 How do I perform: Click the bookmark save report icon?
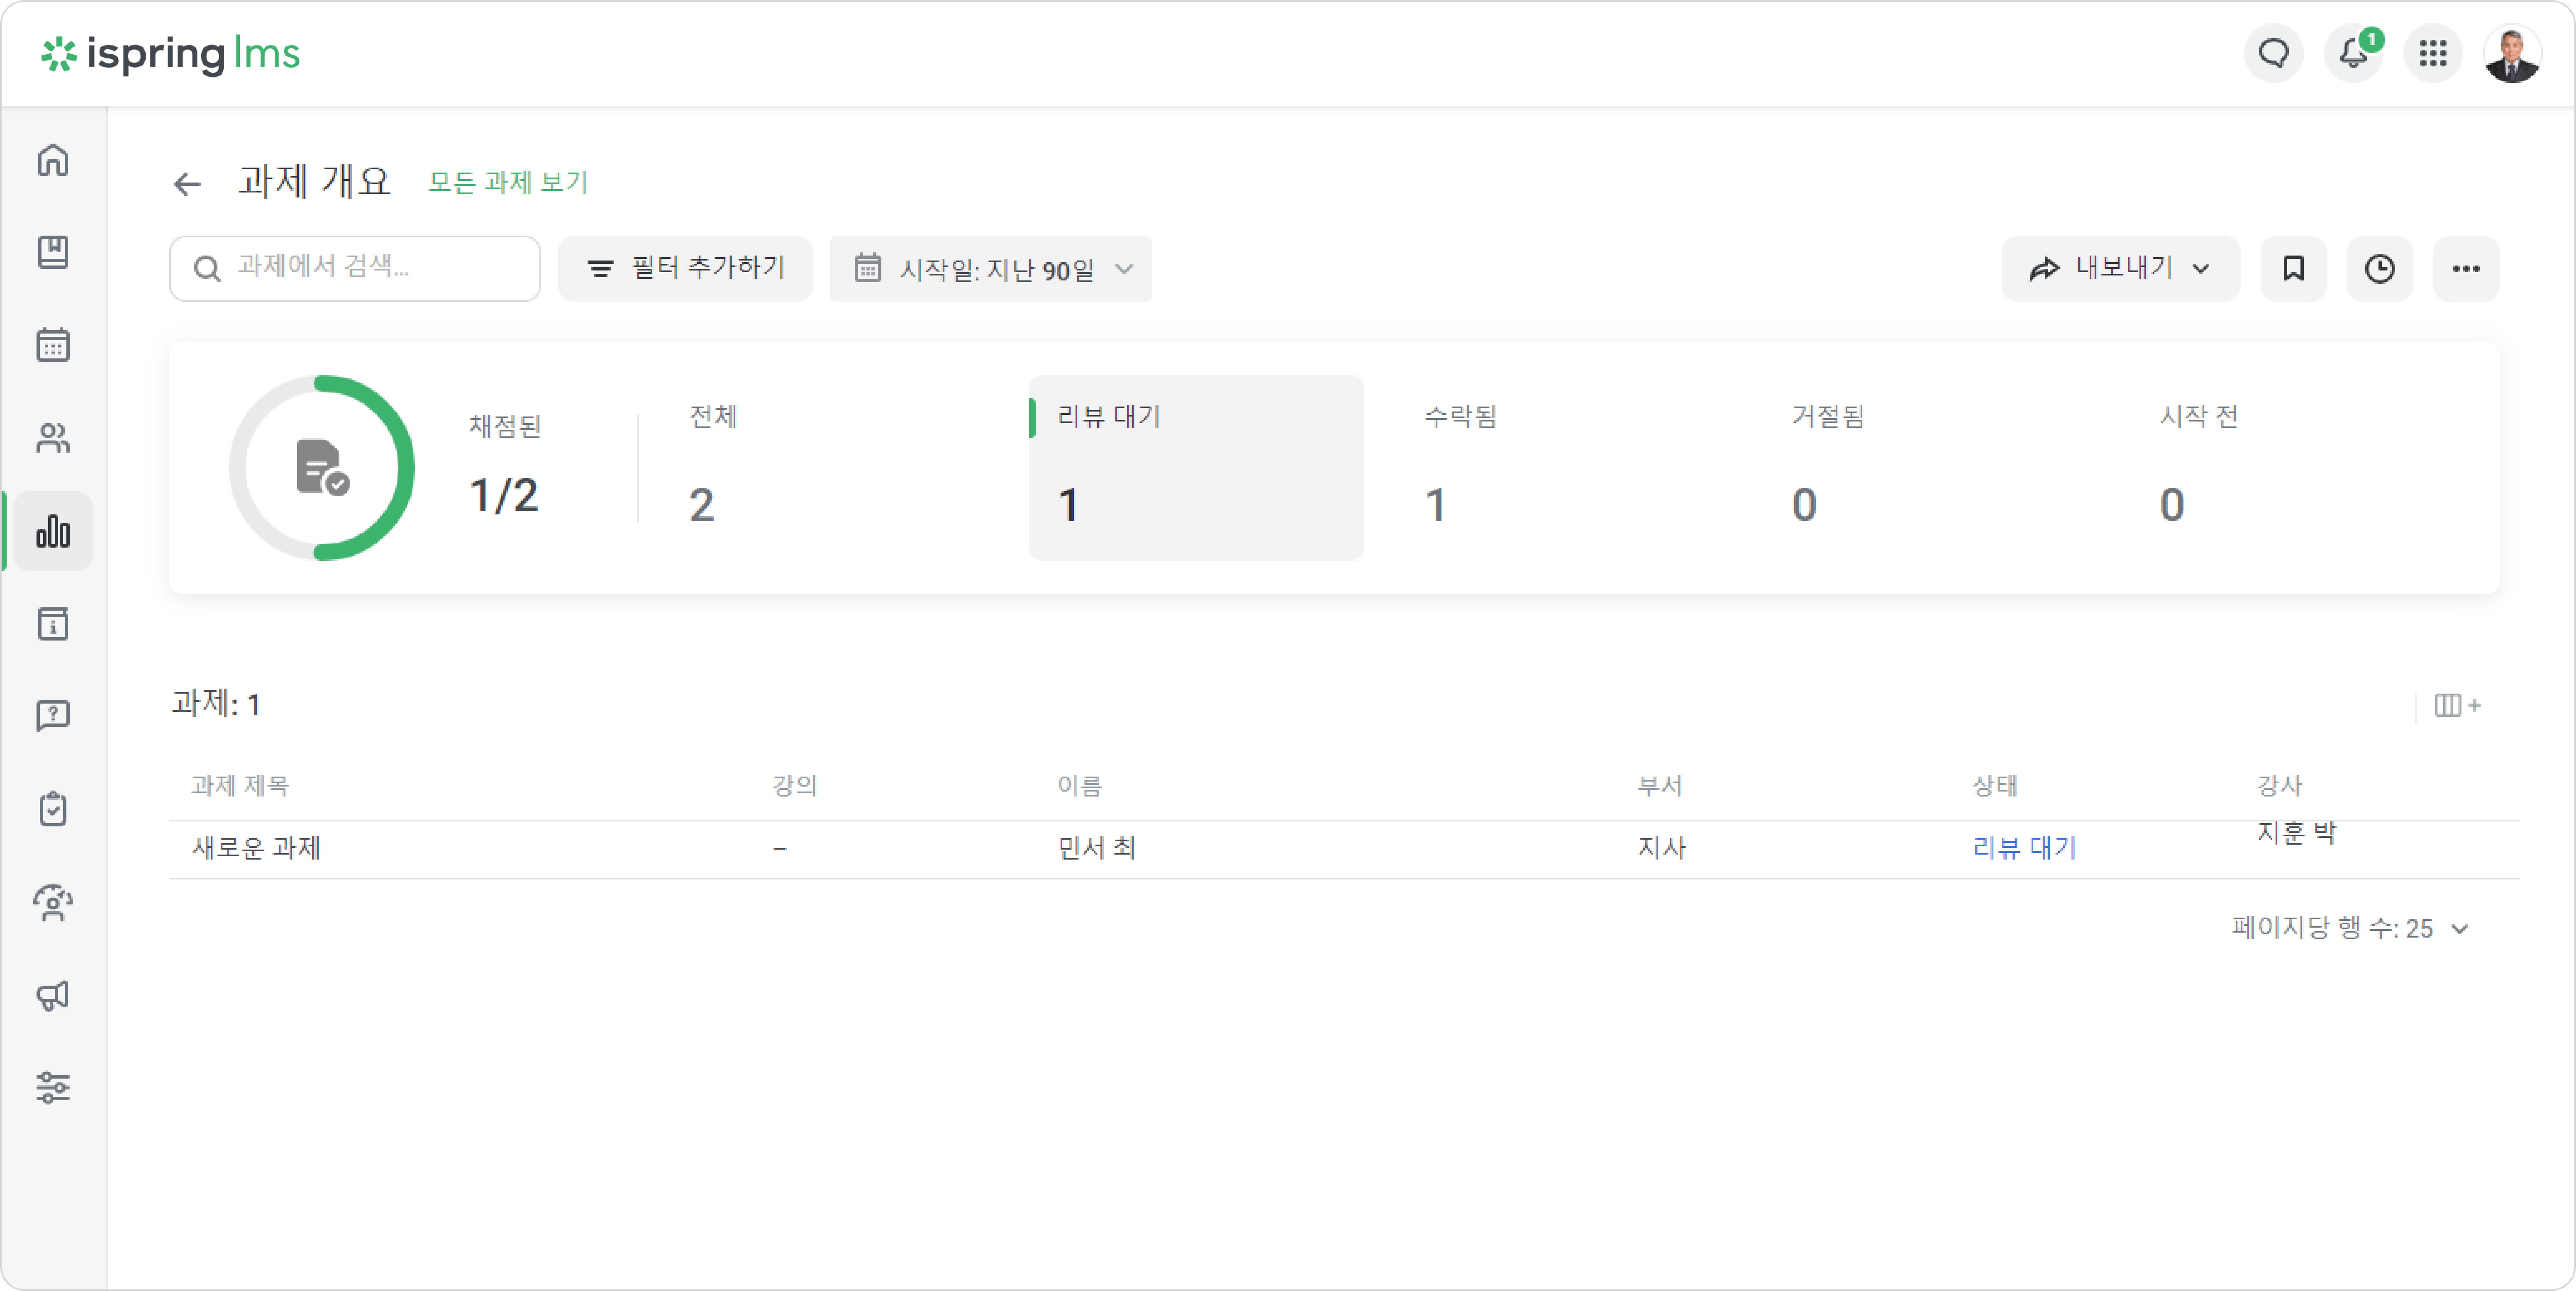click(2293, 269)
